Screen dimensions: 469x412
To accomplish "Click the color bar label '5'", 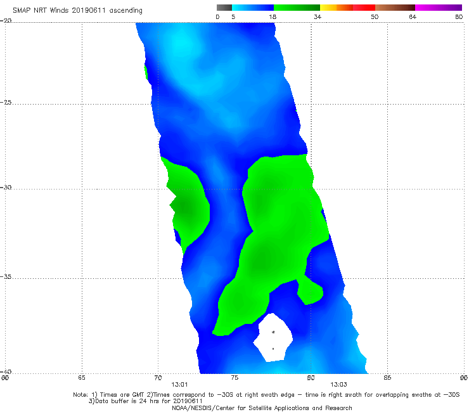I will tap(233, 16).
